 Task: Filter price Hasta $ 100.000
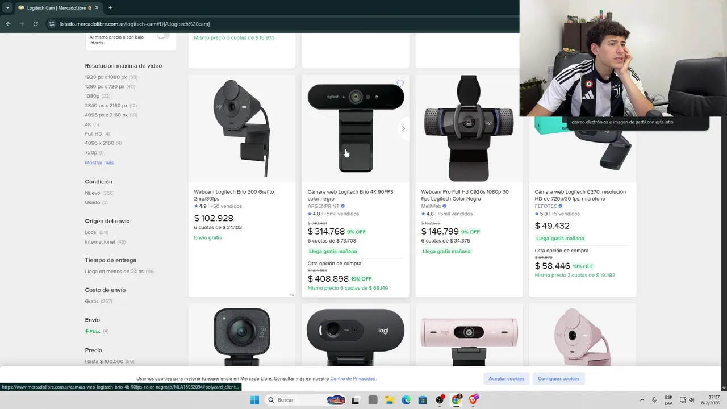104,361
